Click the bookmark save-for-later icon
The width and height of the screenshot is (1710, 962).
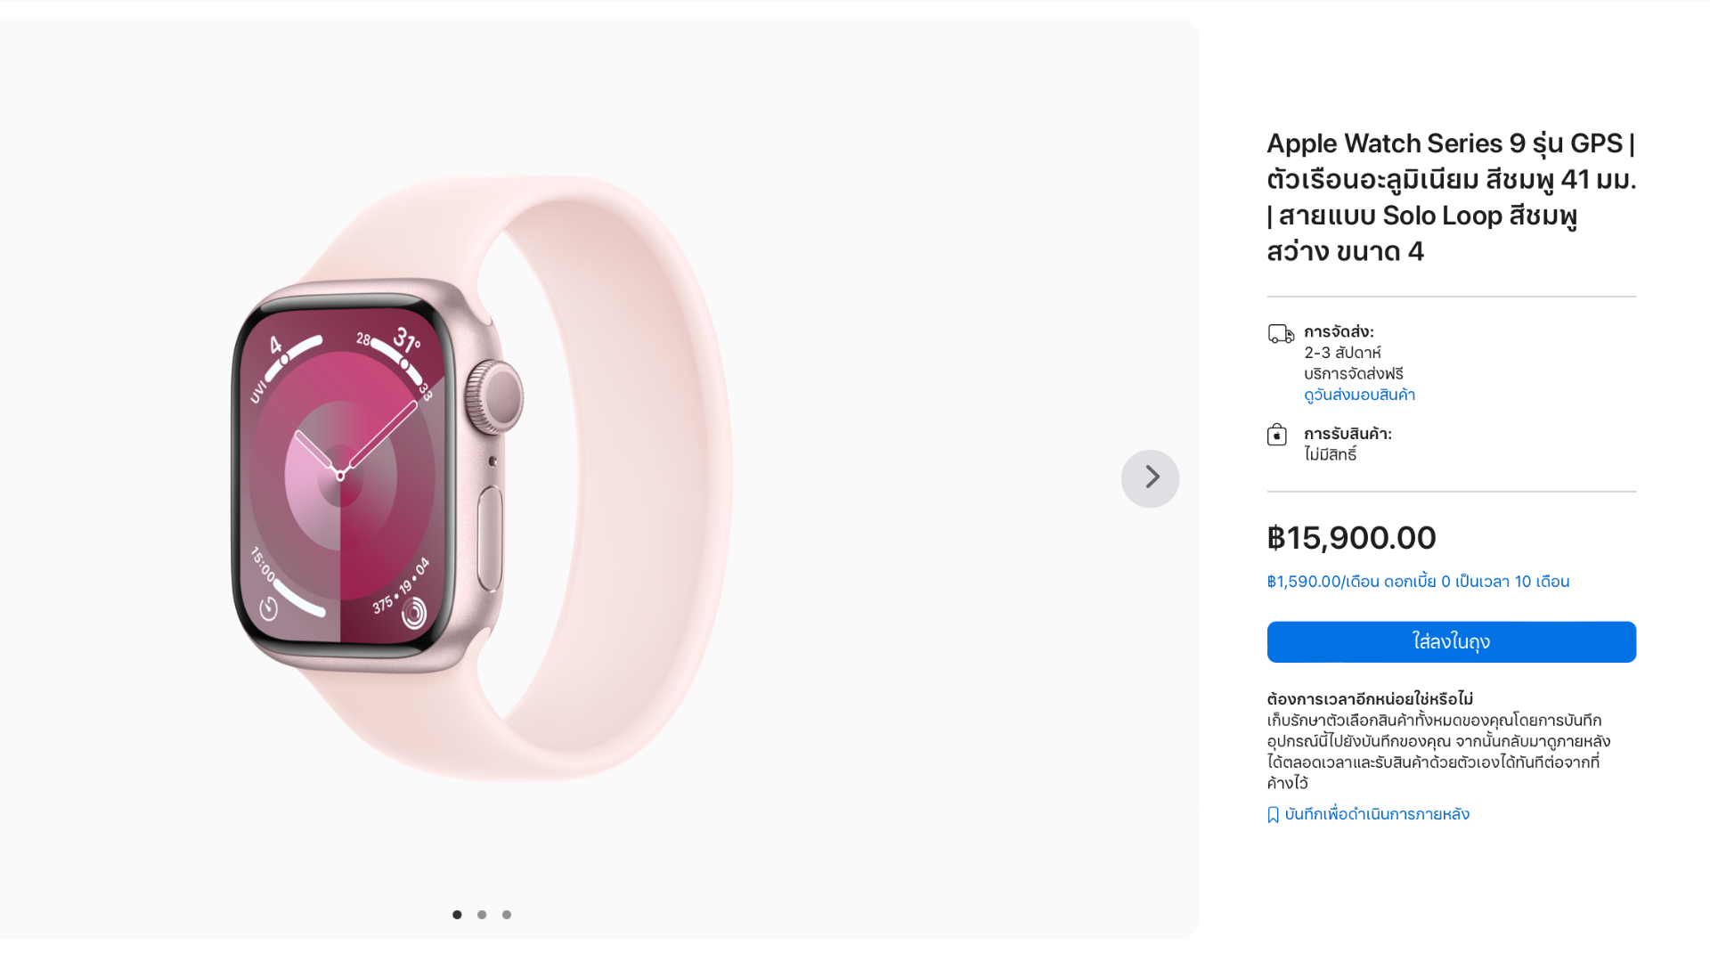1273,815
